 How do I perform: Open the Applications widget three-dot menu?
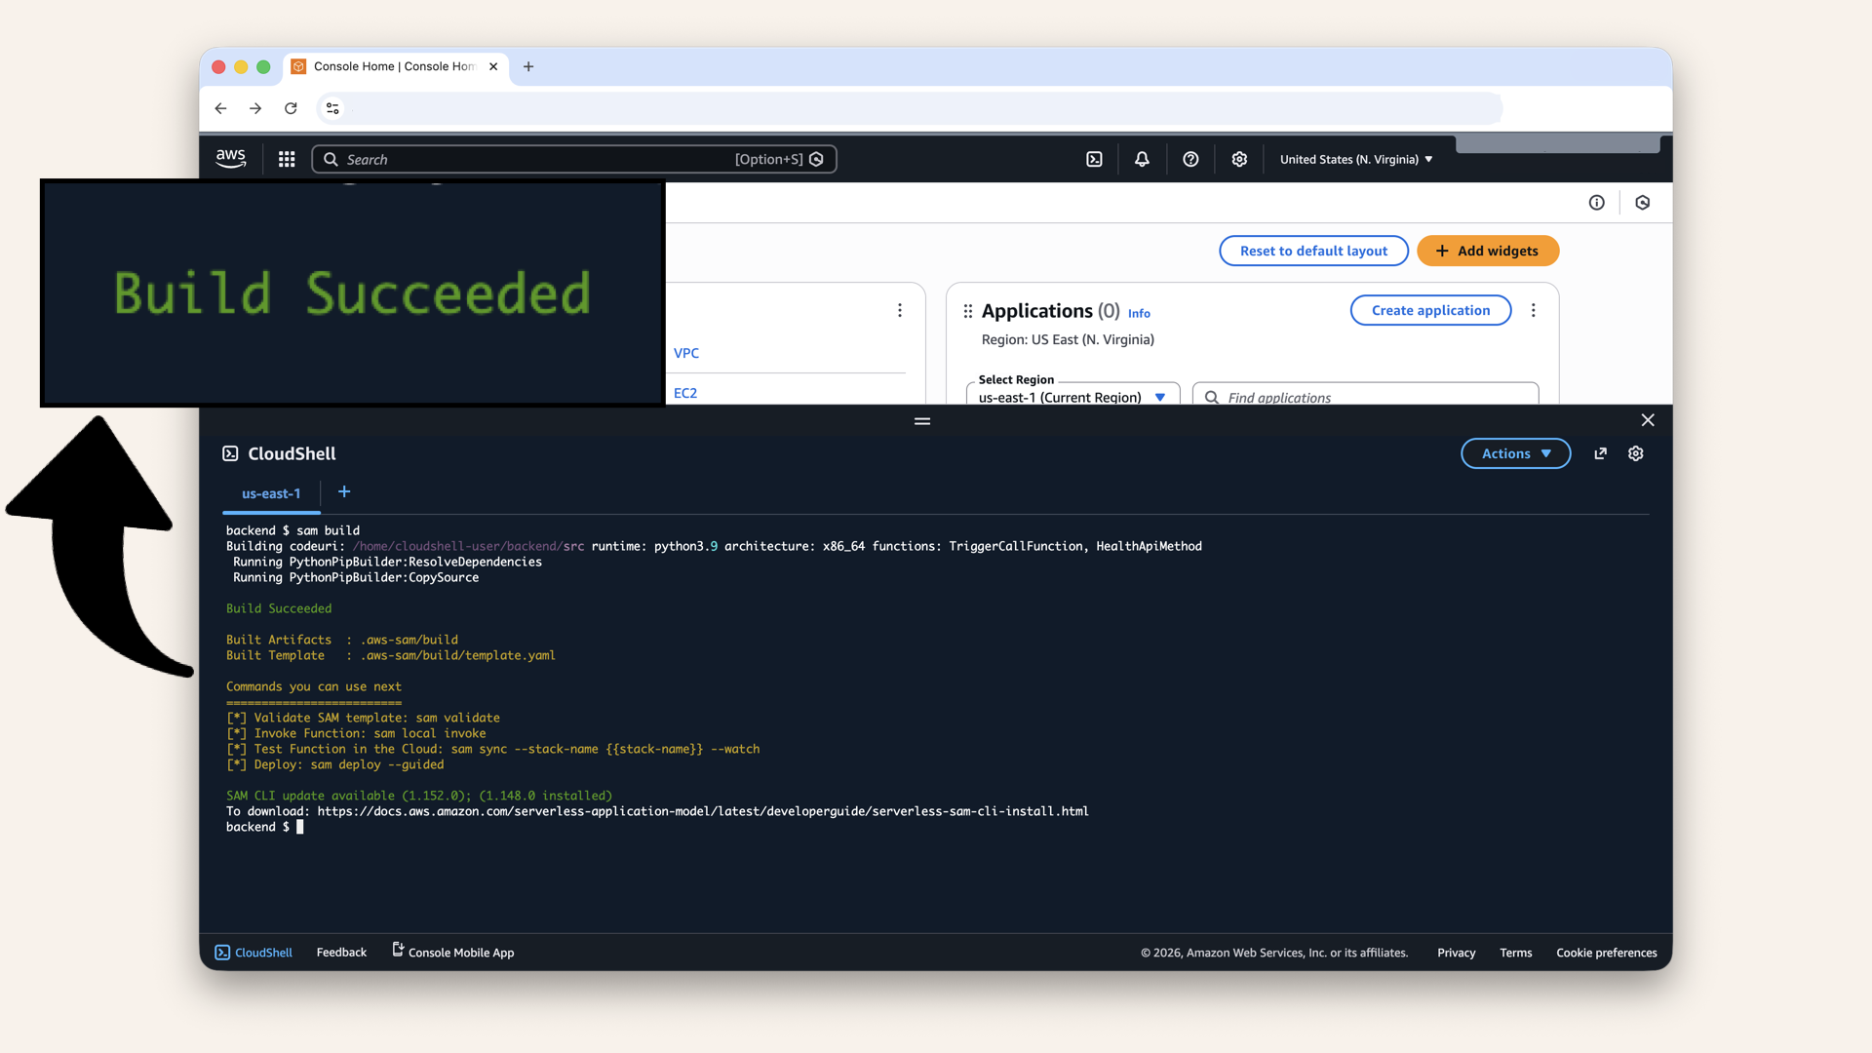(1534, 310)
